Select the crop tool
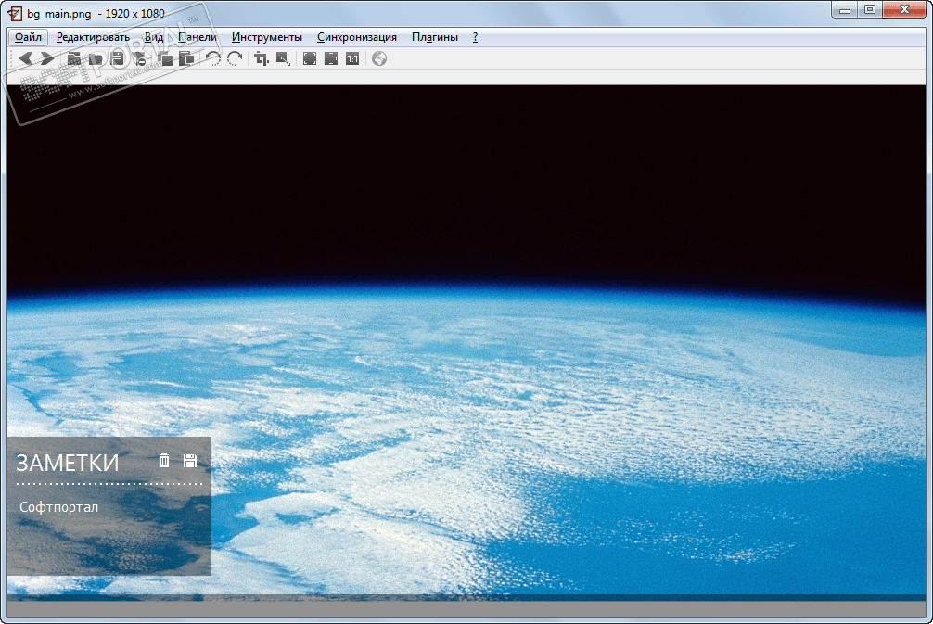Viewport: 933px width, 624px height. (262, 58)
